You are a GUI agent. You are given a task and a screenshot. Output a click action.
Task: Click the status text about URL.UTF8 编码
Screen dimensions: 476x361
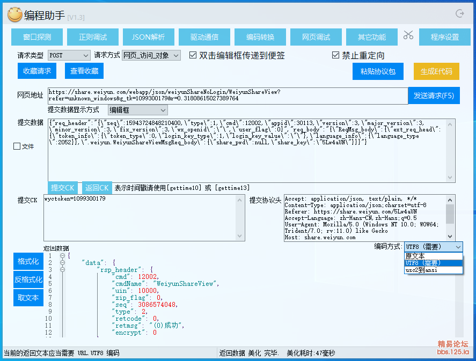tap(62, 353)
